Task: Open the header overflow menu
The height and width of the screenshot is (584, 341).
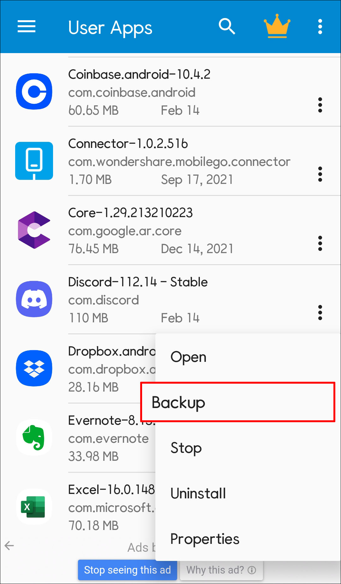Action: pos(320,27)
